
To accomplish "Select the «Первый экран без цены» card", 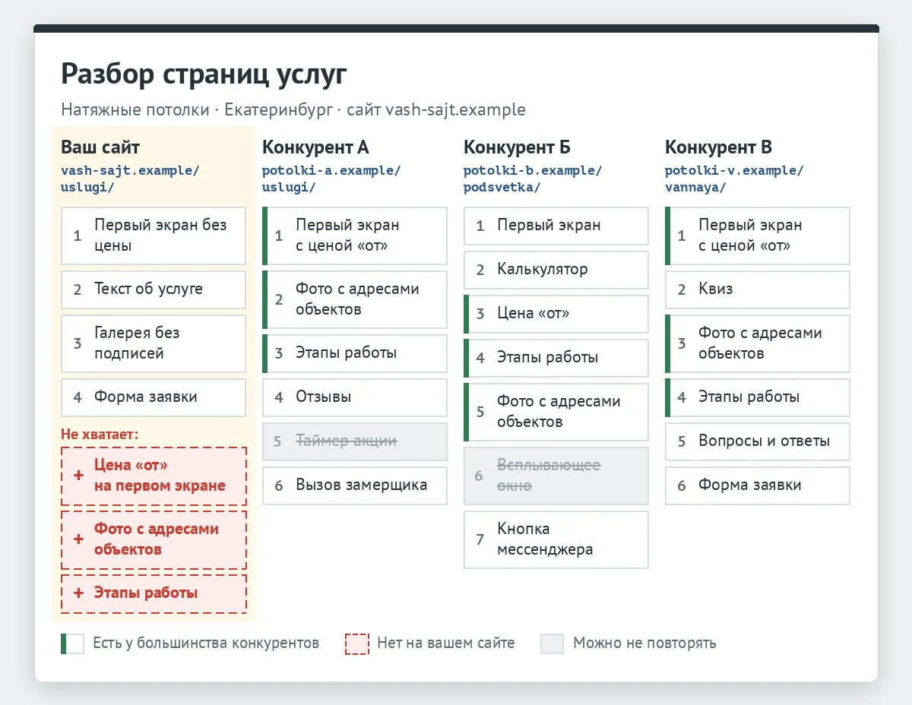I will pyautogui.click(x=154, y=236).
